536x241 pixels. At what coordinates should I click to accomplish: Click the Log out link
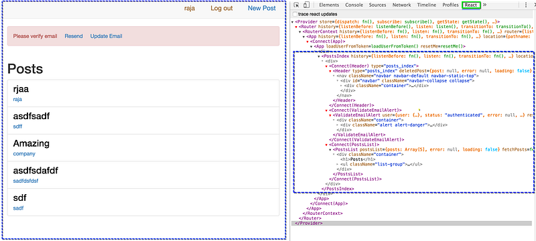(x=222, y=8)
